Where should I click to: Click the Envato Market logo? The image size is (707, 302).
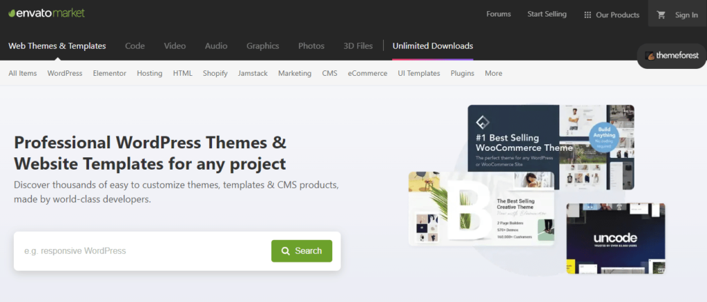click(46, 13)
